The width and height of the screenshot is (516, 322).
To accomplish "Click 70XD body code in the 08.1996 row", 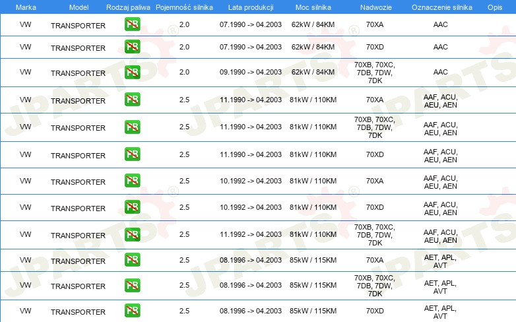I will pyautogui.click(x=375, y=311).
